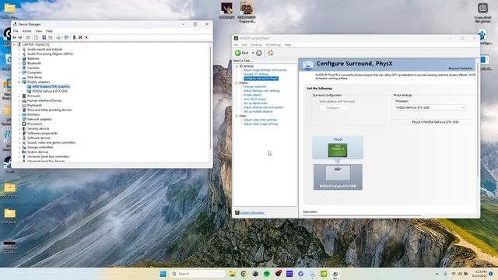Click the Forward round button in NVIDIA toolbar
Screen dimensions: 498x280
[x=259, y=53]
